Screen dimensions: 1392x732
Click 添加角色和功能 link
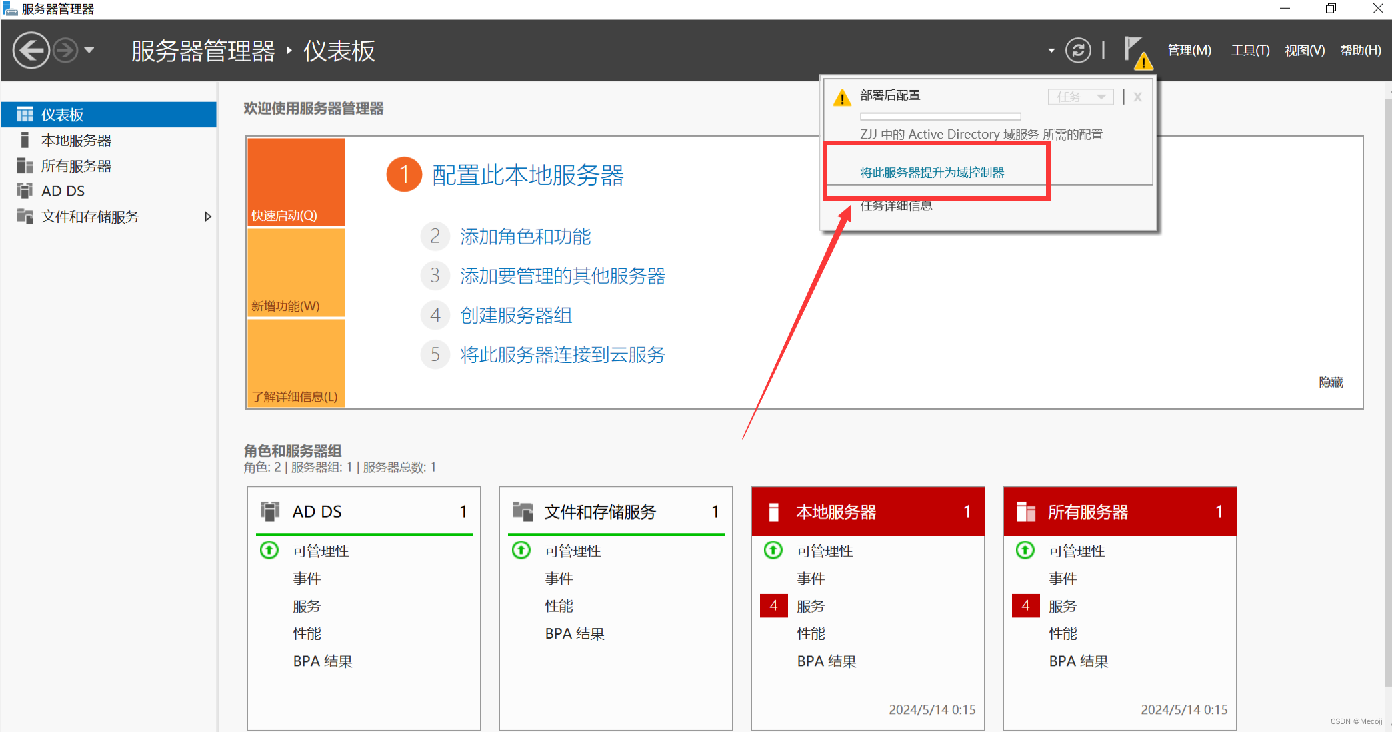pyautogui.click(x=525, y=236)
